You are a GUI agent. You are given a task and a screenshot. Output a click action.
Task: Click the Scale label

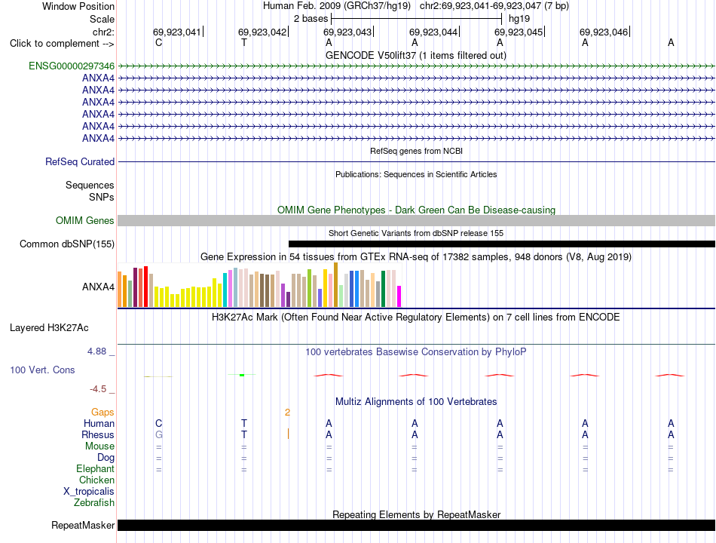point(102,19)
